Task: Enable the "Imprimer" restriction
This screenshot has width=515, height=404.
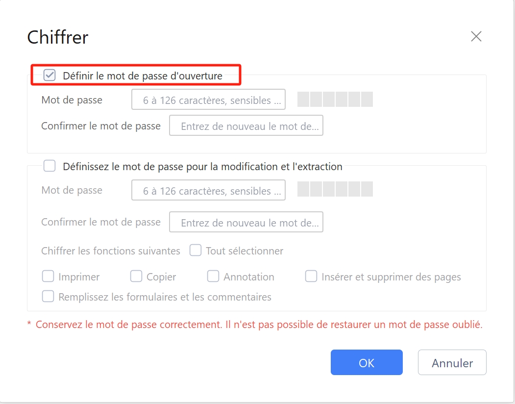Action: (x=48, y=277)
